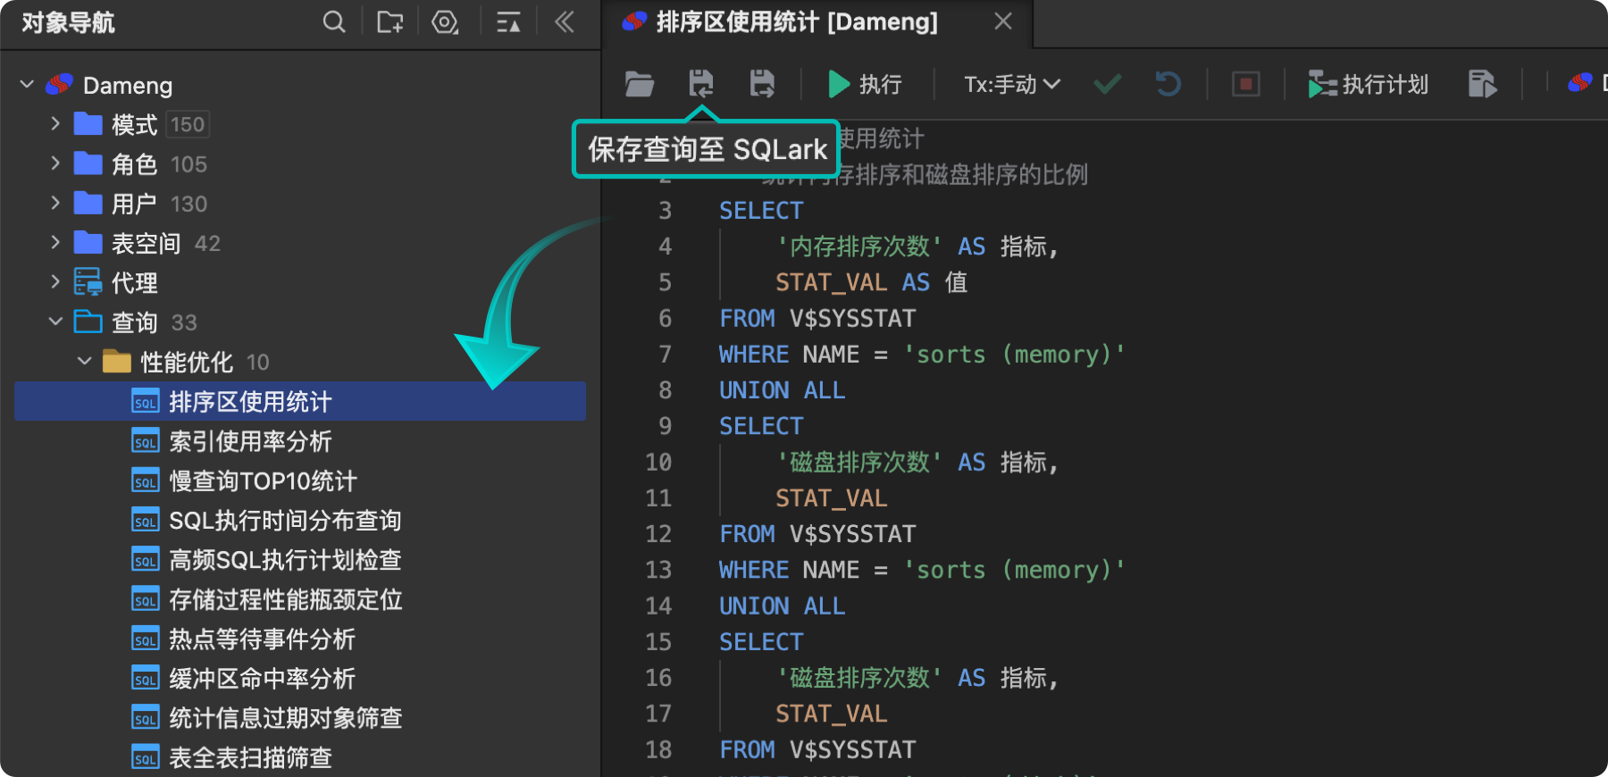Select the 性能优化 folder
The image size is (1608, 777).
[187, 362]
